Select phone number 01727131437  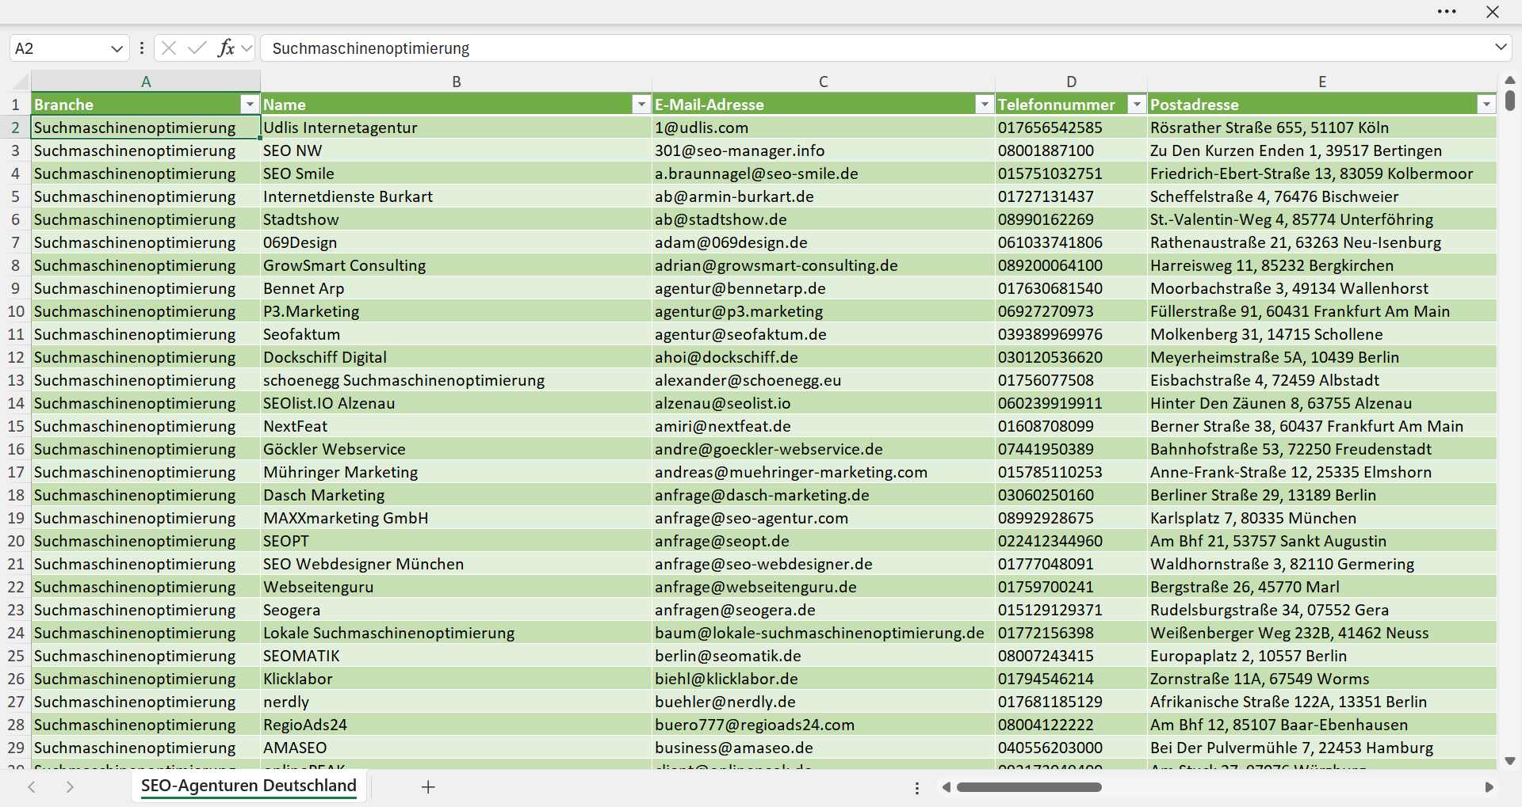tap(1071, 196)
